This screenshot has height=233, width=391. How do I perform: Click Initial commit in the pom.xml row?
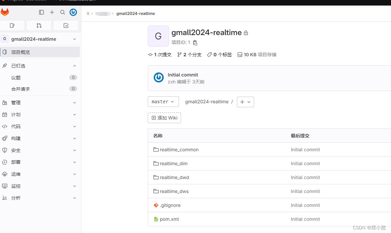[x=305, y=219]
